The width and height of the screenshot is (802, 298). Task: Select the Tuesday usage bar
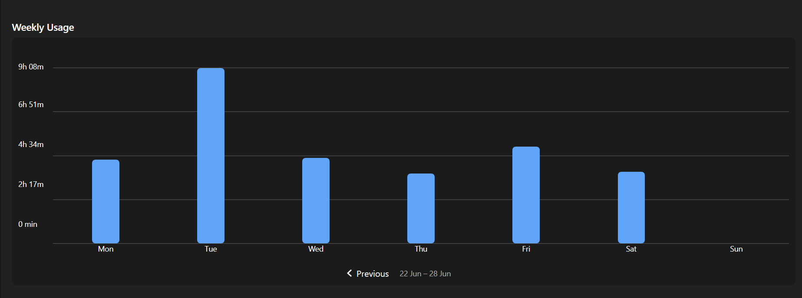211,156
